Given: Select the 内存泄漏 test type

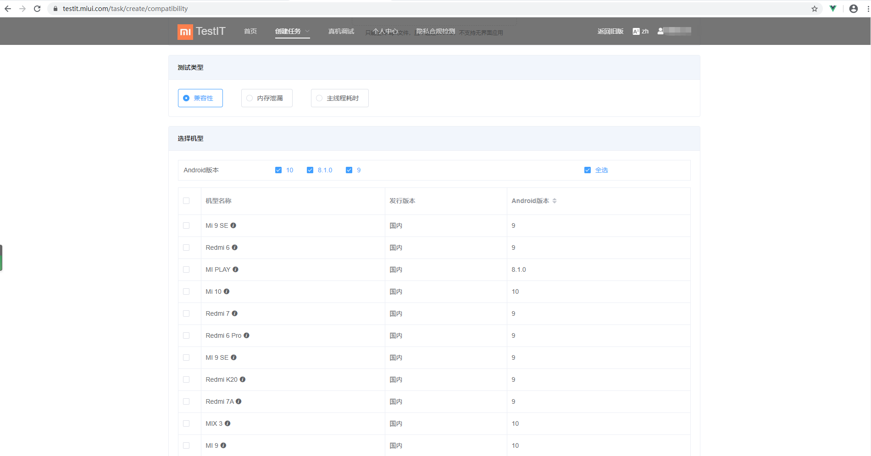Looking at the screenshot, I should pos(267,98).
